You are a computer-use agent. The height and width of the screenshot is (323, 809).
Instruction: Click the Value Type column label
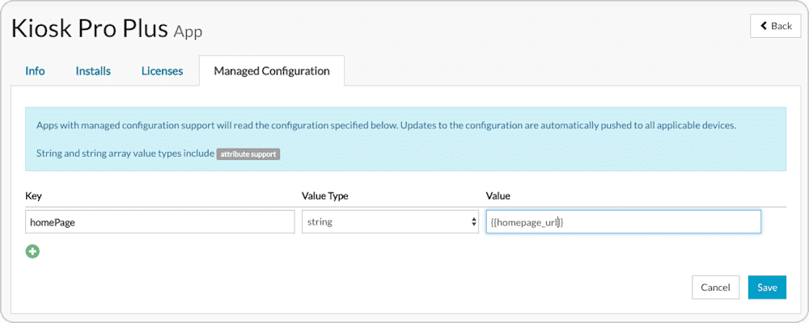[324, 195]
